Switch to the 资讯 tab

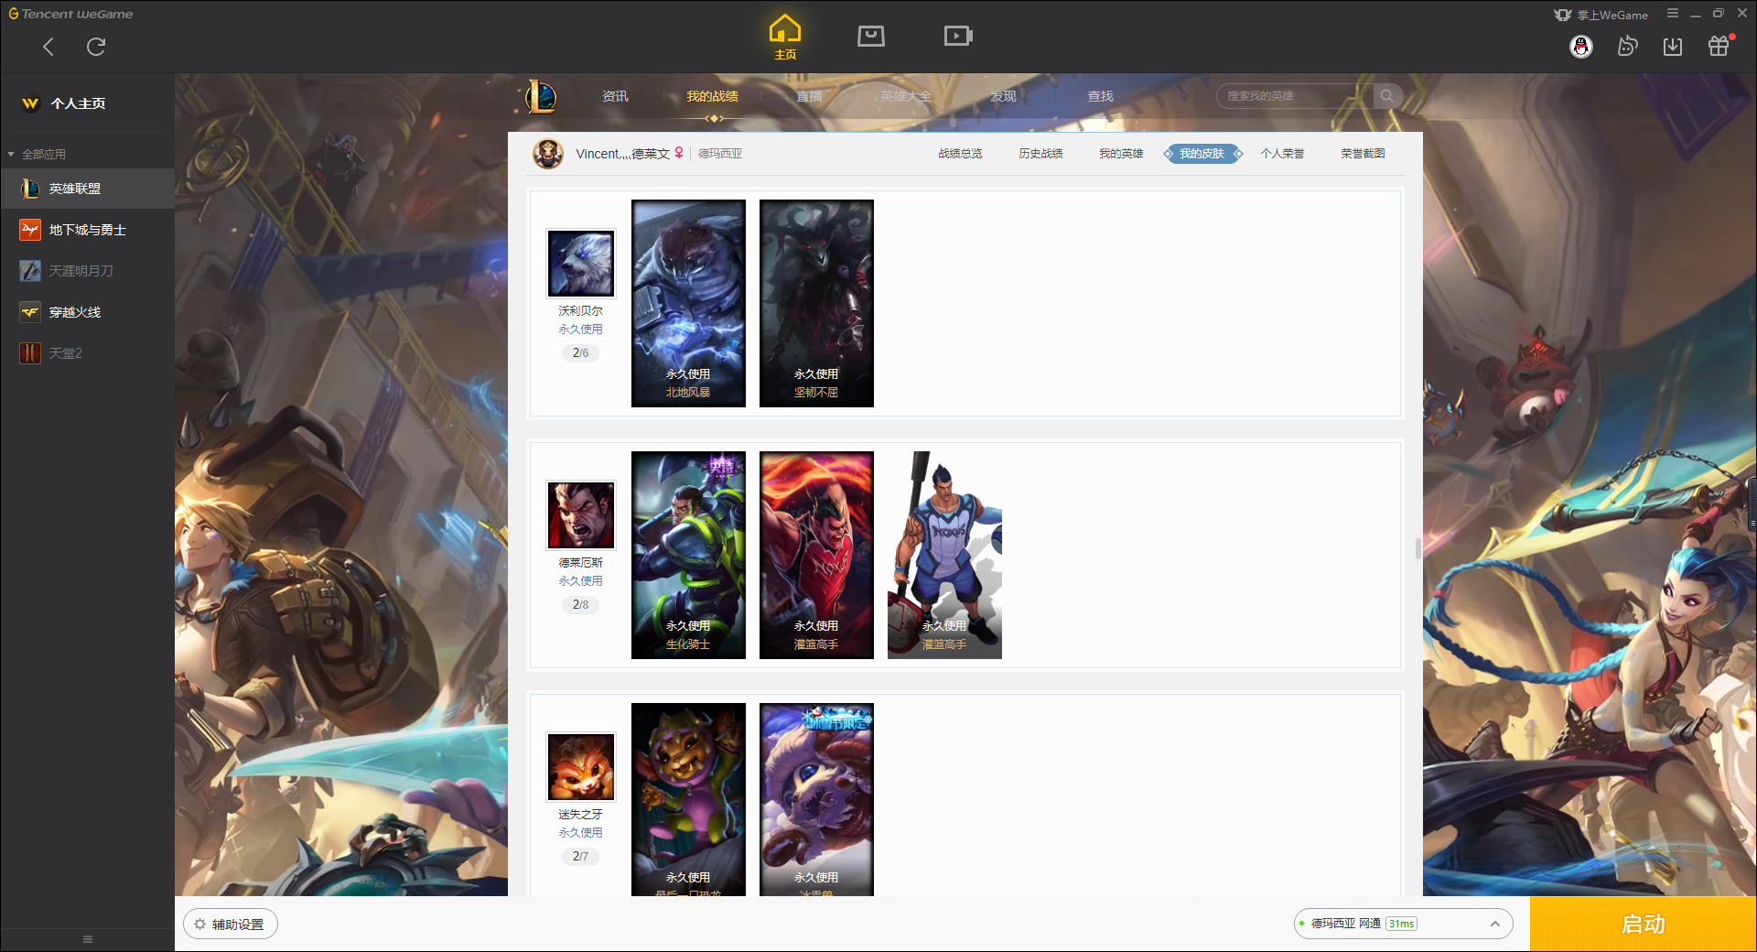point(615,96)
